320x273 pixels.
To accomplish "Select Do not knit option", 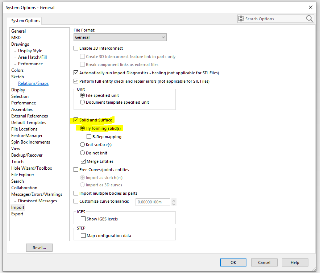I will pyautogui.click(x=83, y=153).
